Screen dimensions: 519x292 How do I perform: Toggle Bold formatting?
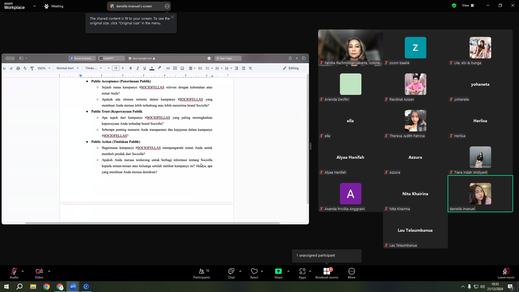(x=131, y=68)
